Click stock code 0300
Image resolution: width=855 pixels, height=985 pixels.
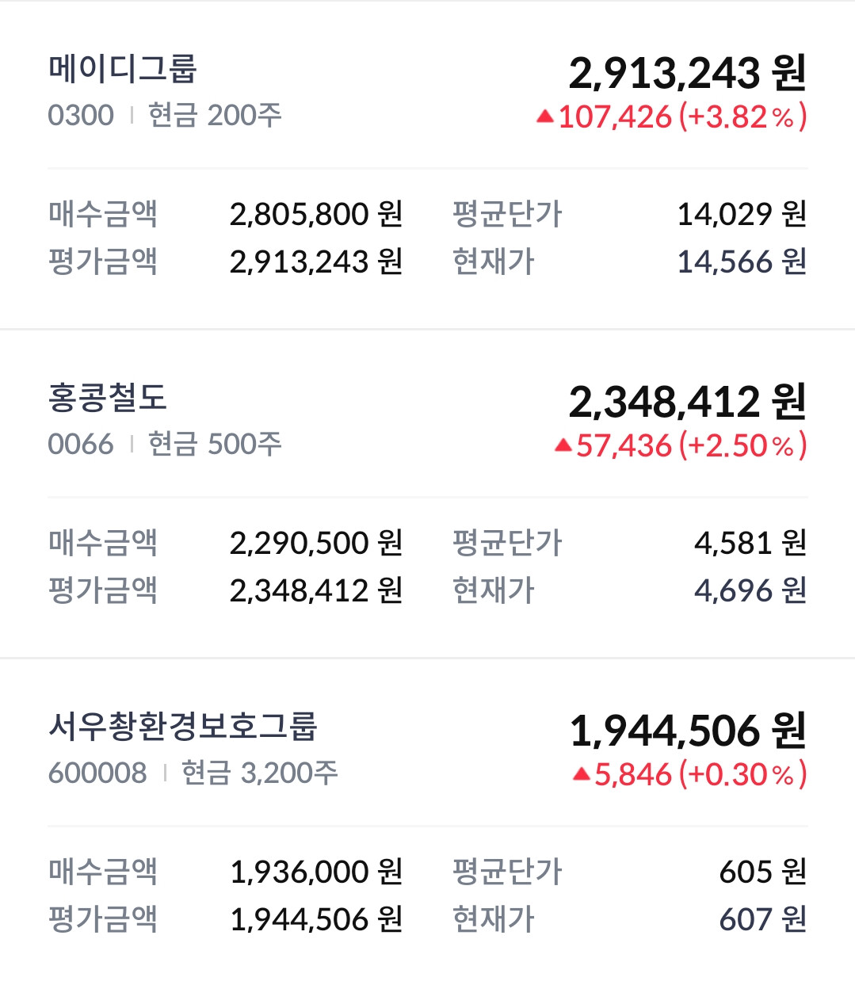point(81,116)
